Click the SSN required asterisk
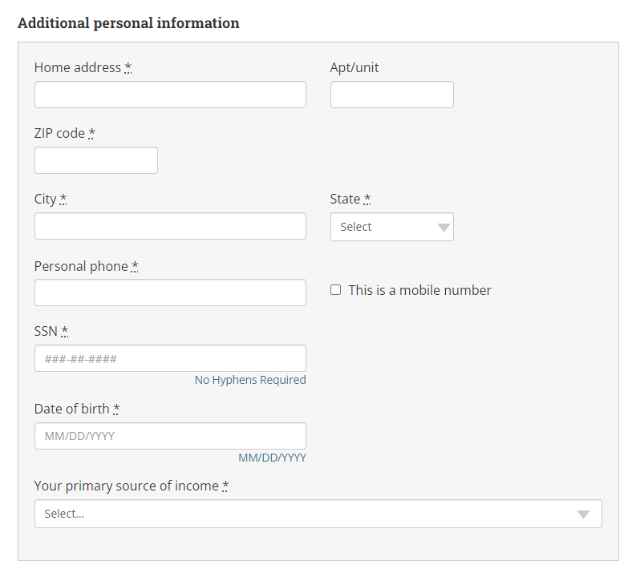 (64, 331)
